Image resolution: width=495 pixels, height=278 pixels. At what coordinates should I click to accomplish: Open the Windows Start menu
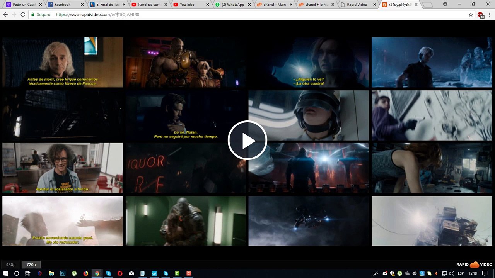5,273
